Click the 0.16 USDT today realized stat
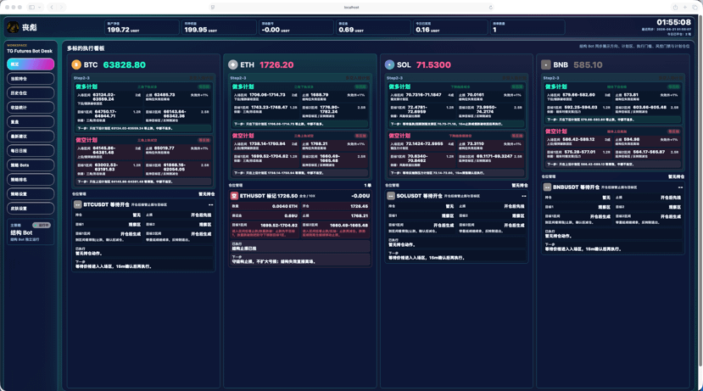The width and height of the screenshot is (703, 391). (450, 27)
